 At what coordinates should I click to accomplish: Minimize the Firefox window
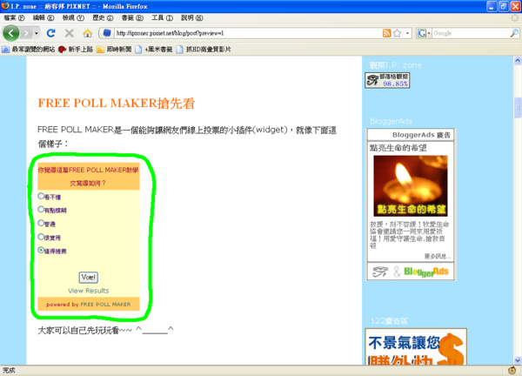point(492,6)
